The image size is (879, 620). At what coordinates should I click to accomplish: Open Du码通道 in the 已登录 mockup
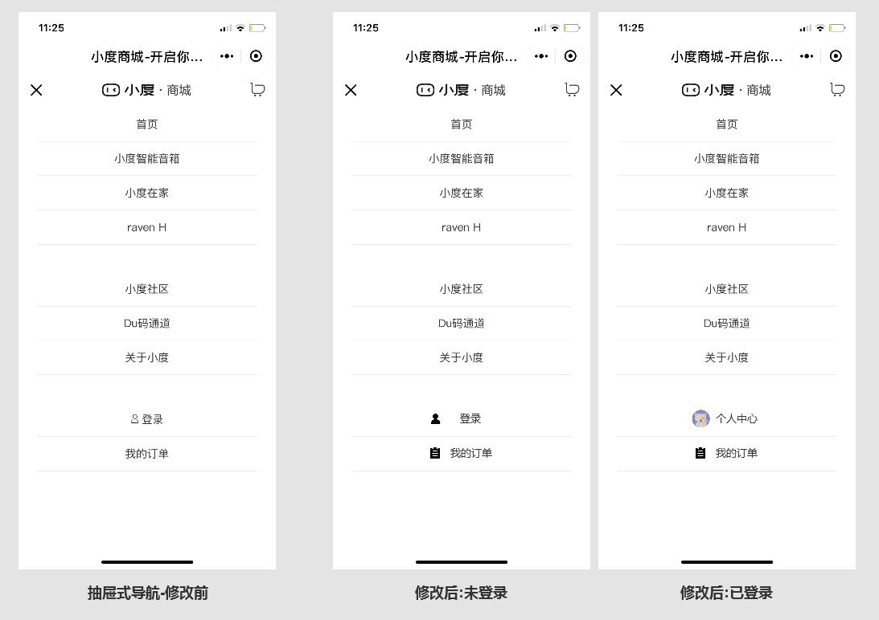(x=726, y=323)
